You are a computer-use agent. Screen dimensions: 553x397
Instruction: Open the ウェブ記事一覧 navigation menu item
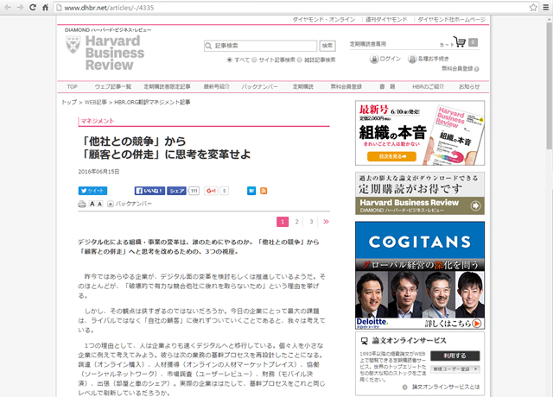pos(112,86)
